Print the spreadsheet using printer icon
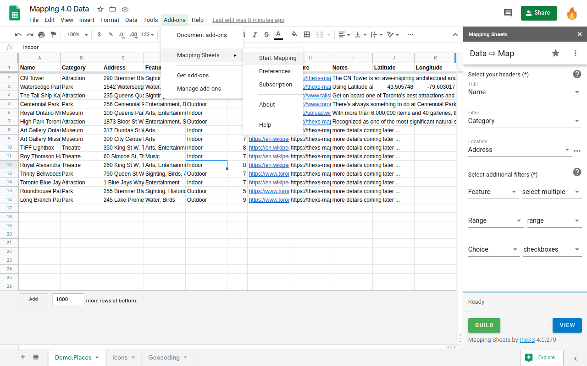Screen dimensions: 587x366 [42, 34]
